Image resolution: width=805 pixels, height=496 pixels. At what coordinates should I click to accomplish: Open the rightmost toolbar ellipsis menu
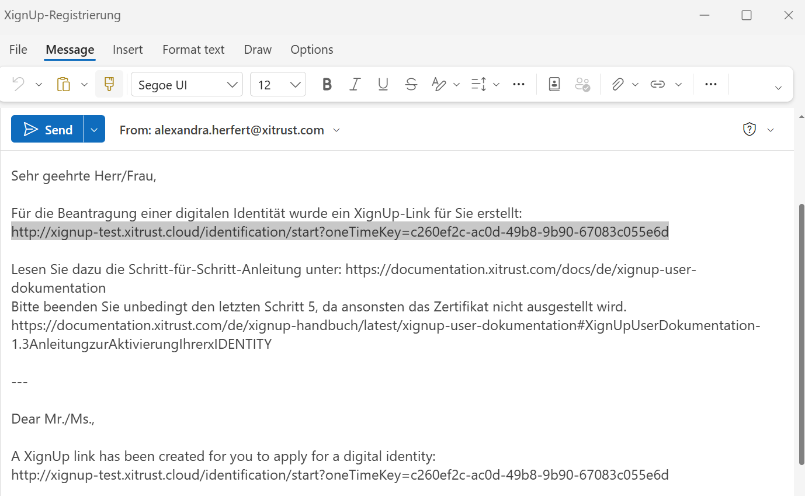point(711,85)
